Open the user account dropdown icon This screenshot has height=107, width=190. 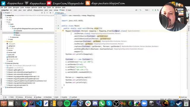tap(137, 10)
